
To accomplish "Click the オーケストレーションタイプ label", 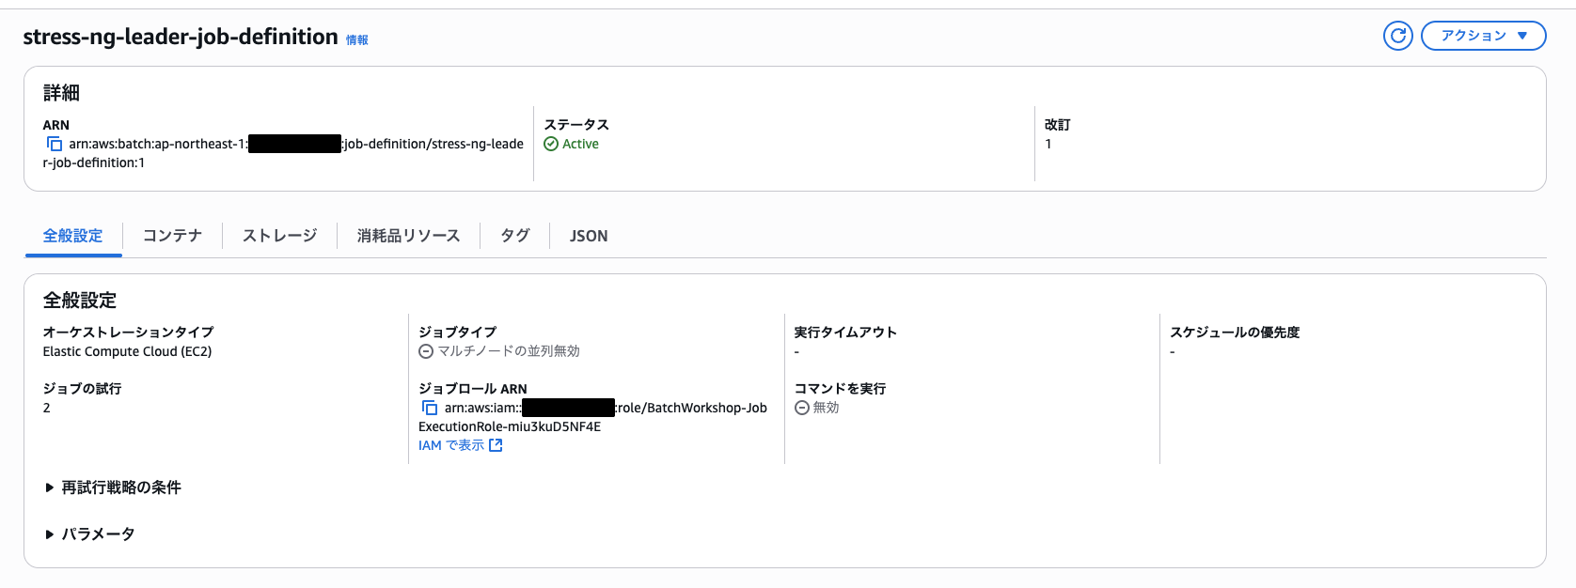I will tap(128, 333).
